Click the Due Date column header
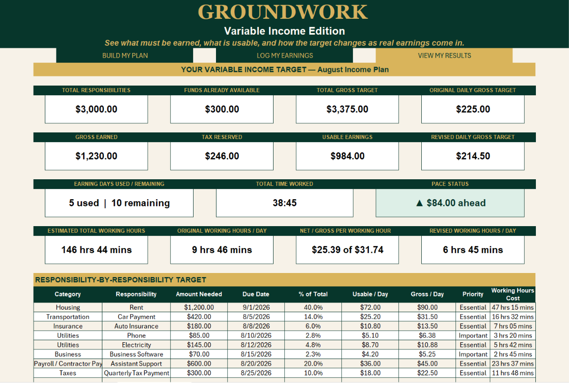The width and height of the screenshot is (569, 383). [x=256, y=294]
